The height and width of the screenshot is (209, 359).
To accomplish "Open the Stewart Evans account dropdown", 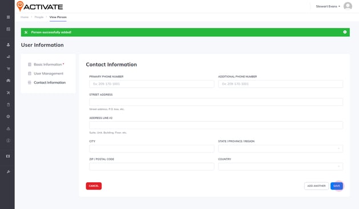I will [328, 6].
